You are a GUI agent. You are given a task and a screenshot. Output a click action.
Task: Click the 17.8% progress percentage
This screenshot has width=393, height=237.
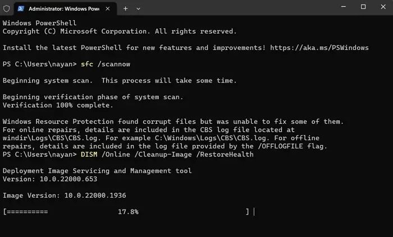tap(127, 212)
